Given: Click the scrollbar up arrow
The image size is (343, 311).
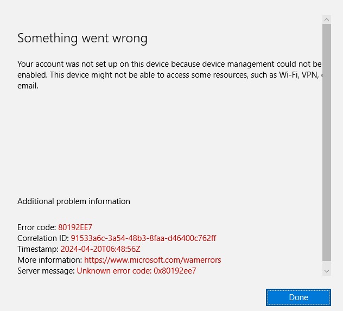Looking at the screenshot, I should pyautogui.click(x=327, y=20).
